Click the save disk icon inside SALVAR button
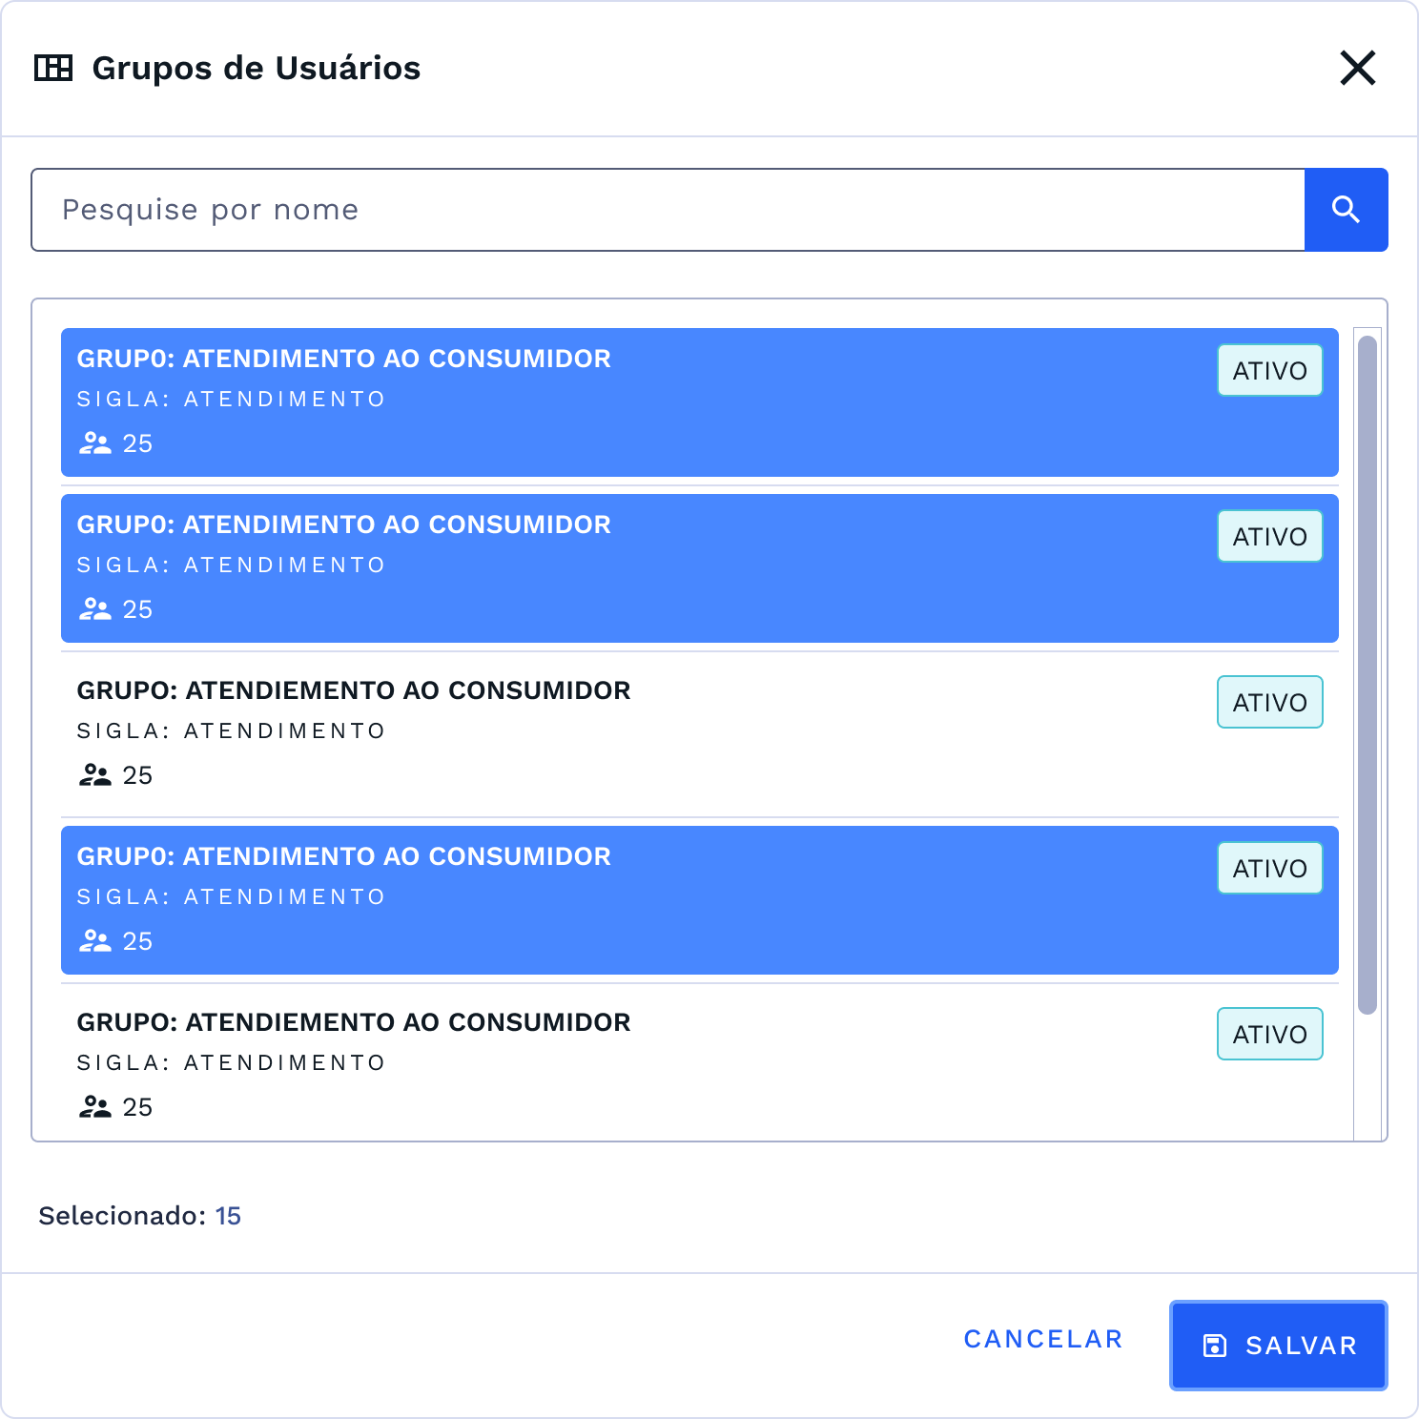The image size is (1419, 1419). point(1212,1346)
